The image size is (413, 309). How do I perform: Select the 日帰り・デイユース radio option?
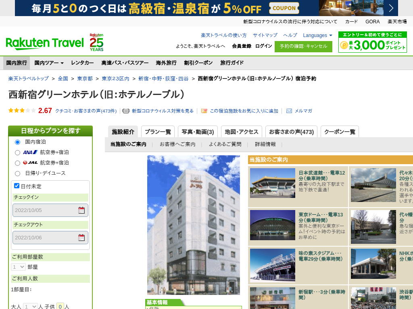coord(18,174)
